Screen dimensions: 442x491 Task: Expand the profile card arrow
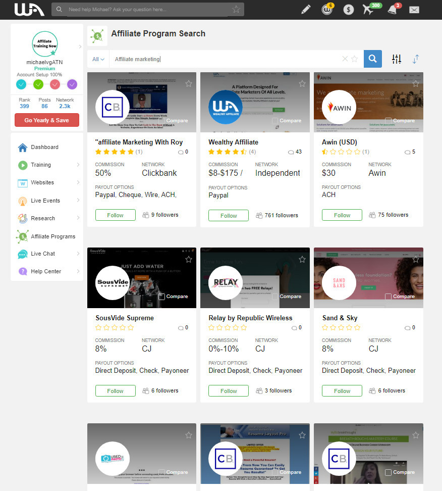click(x=80, y=46)
